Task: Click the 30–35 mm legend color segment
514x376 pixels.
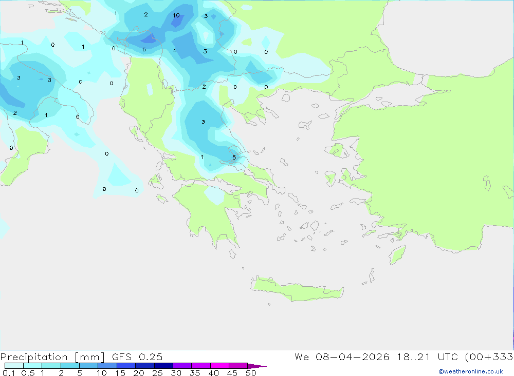Action: click(x=182, y=366)
